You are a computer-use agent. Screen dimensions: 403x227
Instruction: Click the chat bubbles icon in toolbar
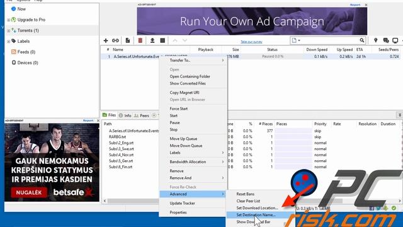coord(386,40)
